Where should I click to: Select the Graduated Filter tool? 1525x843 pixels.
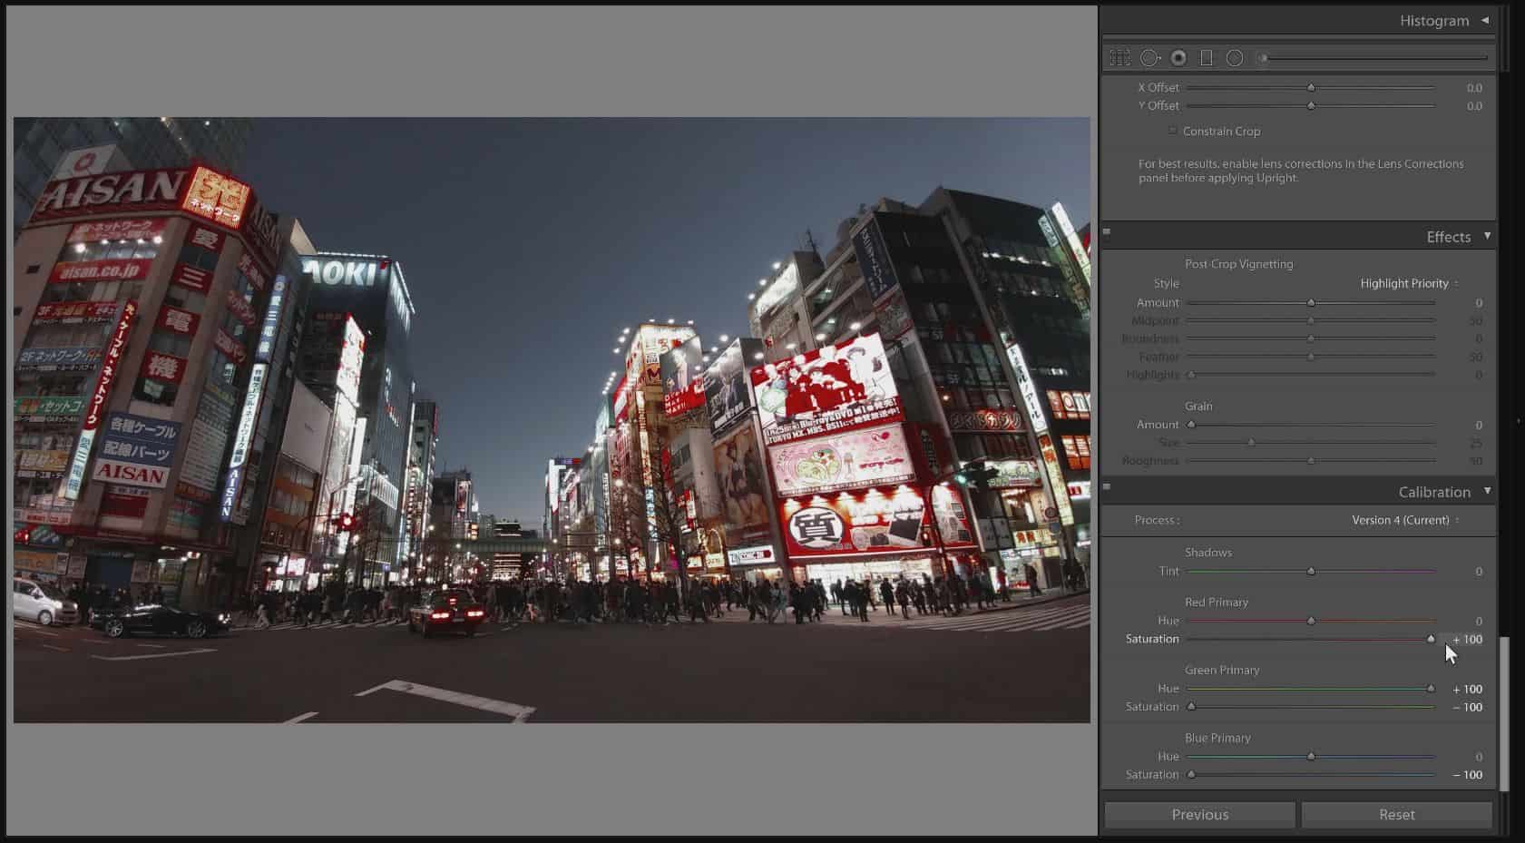[1207, 58]
